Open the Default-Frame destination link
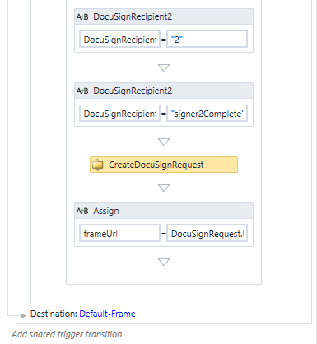Viewport: 317px width, 344px height. point(107,314)
